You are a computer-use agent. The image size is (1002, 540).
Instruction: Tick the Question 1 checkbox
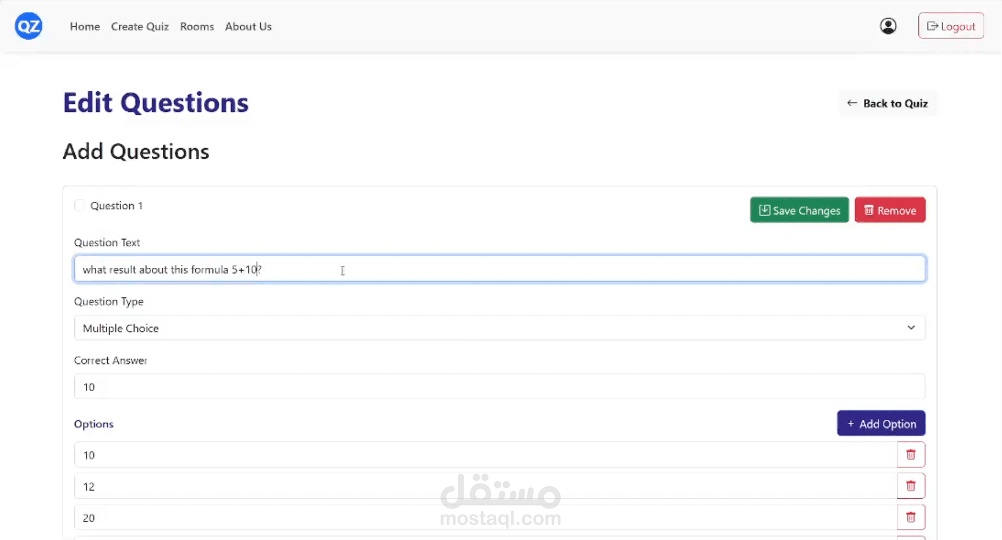coord(80,205)
